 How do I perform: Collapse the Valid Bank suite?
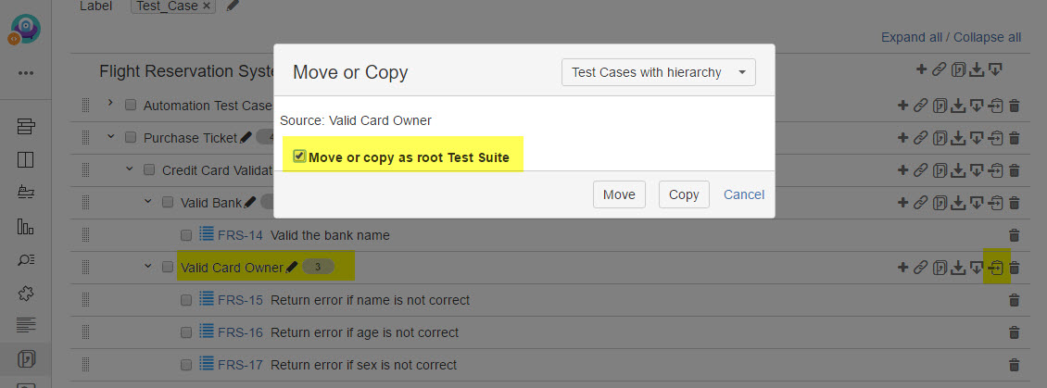coord(147,203)
